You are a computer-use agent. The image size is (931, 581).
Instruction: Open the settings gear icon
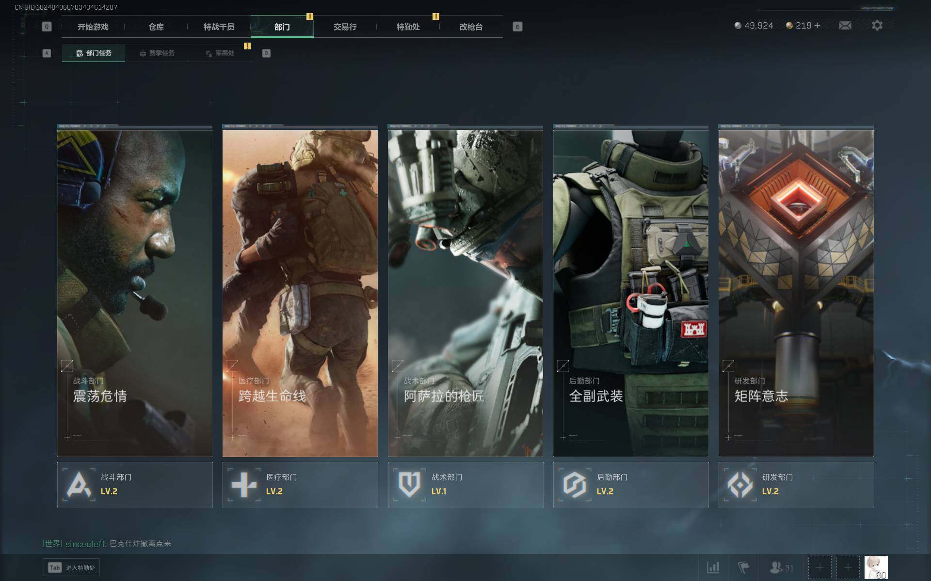[x=877, y=25]
